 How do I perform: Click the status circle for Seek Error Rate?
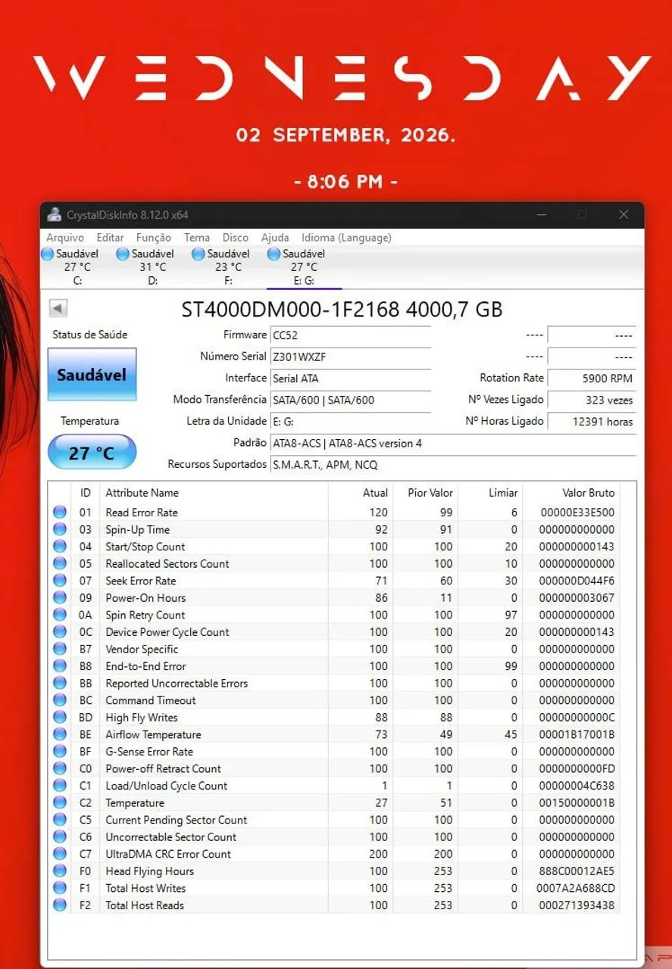pos(60,581)
